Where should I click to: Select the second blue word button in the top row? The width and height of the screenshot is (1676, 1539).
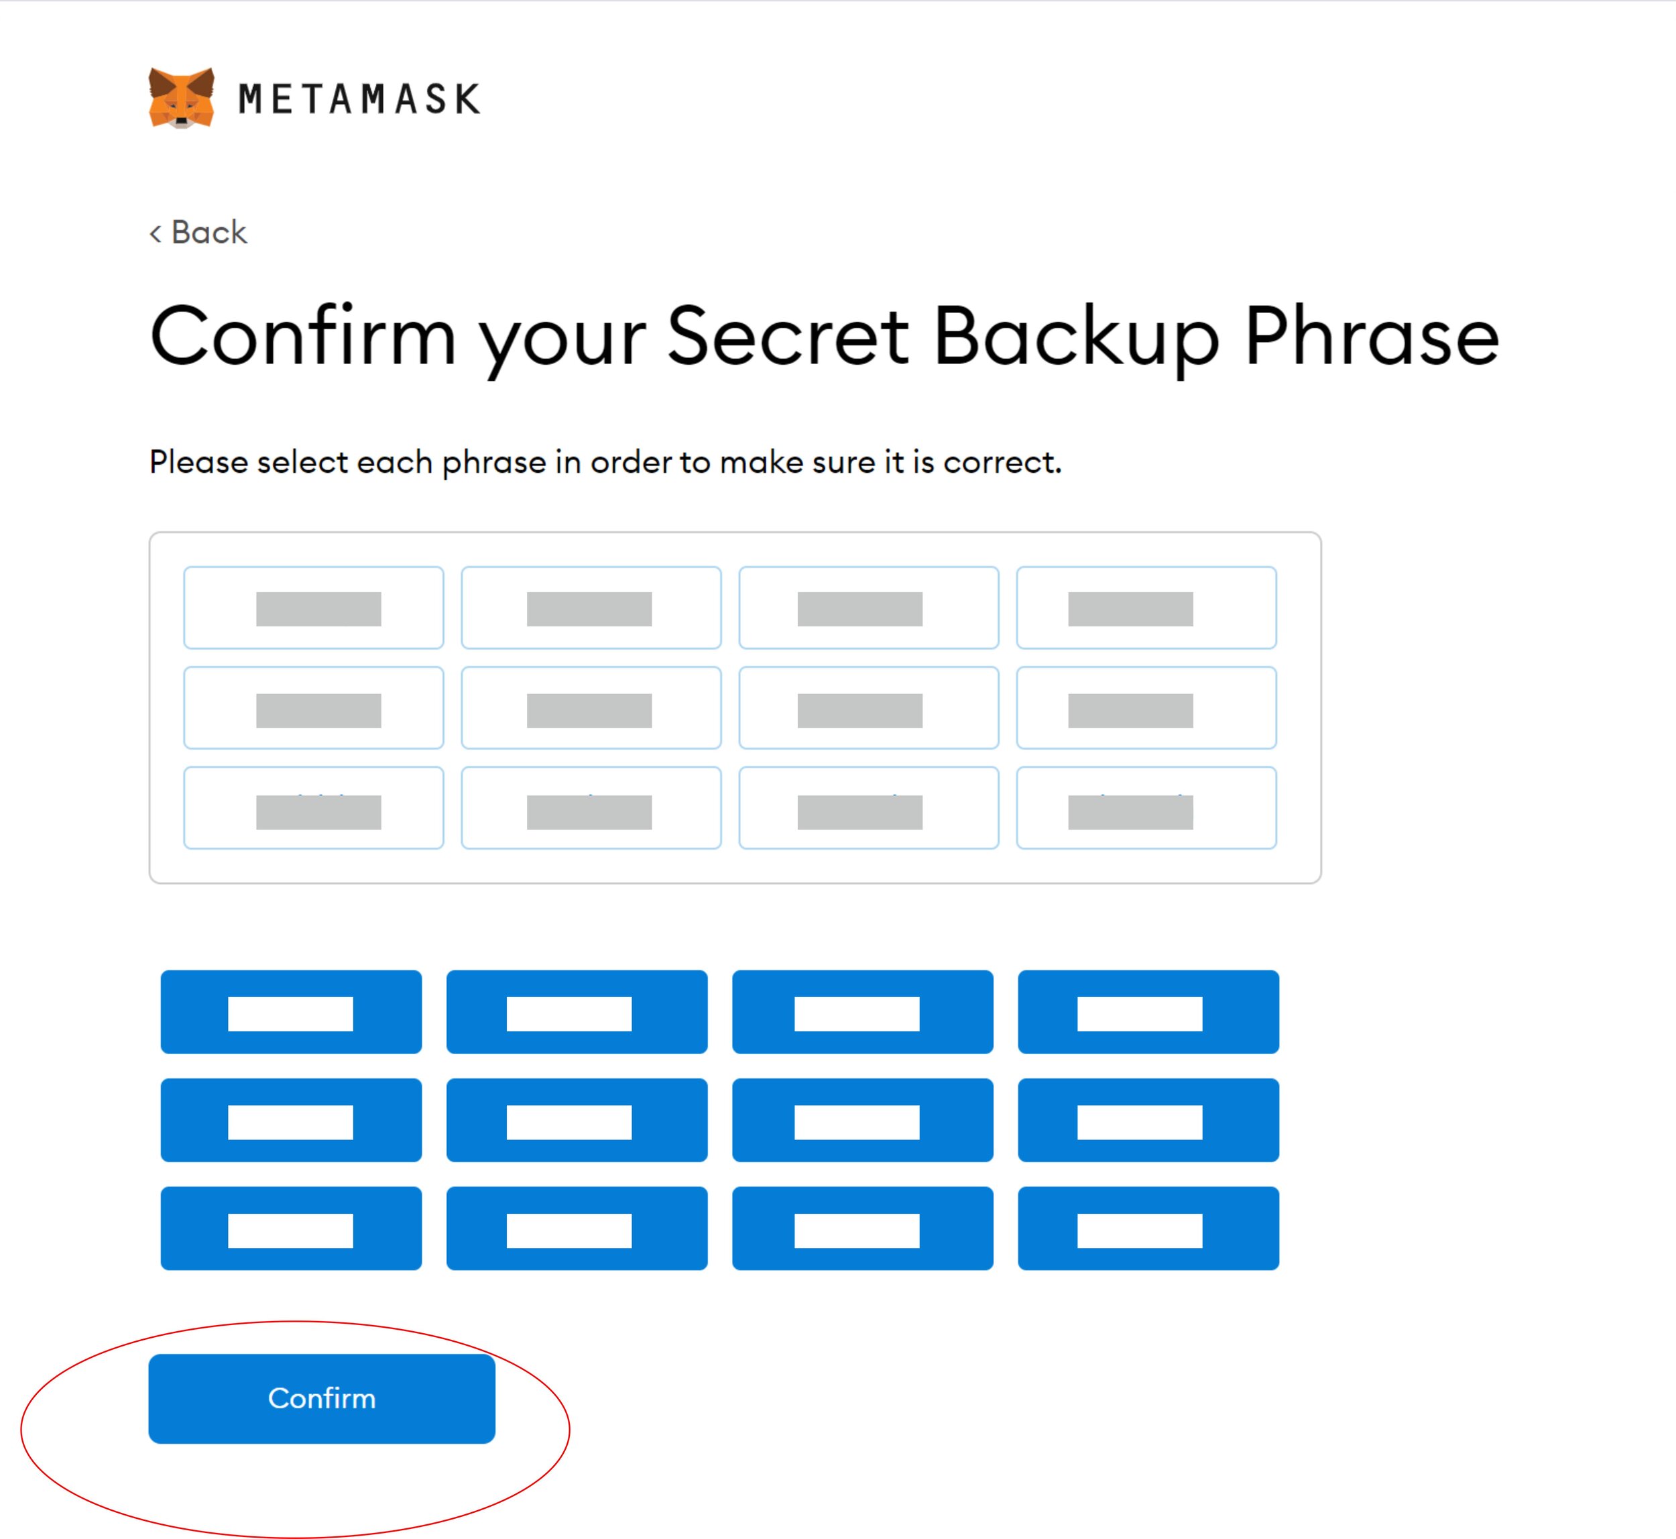pos(576,1012)
